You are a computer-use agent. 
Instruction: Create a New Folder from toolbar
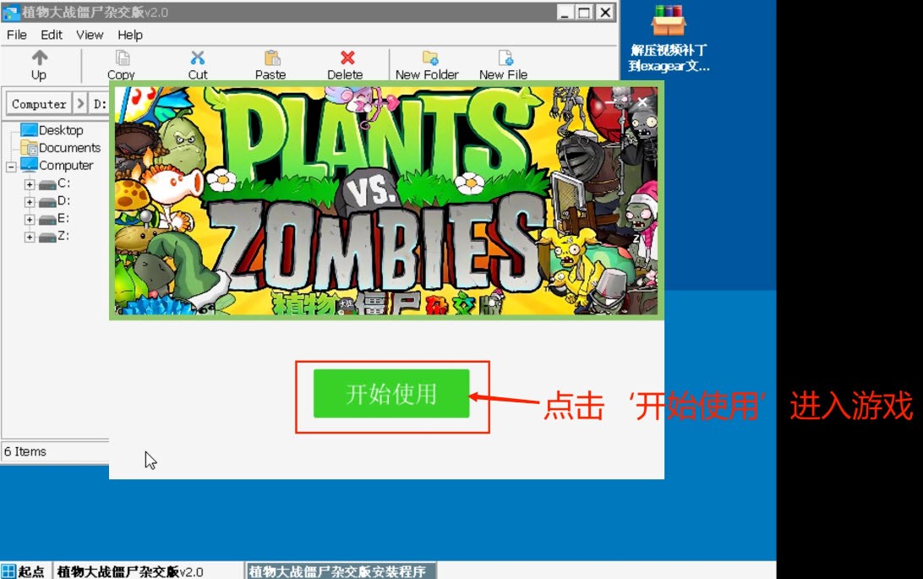(x=428, y=65)
